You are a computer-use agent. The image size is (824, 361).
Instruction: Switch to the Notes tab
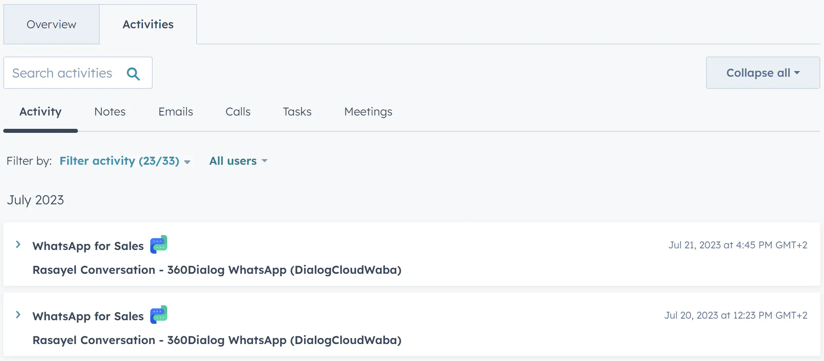110,111
